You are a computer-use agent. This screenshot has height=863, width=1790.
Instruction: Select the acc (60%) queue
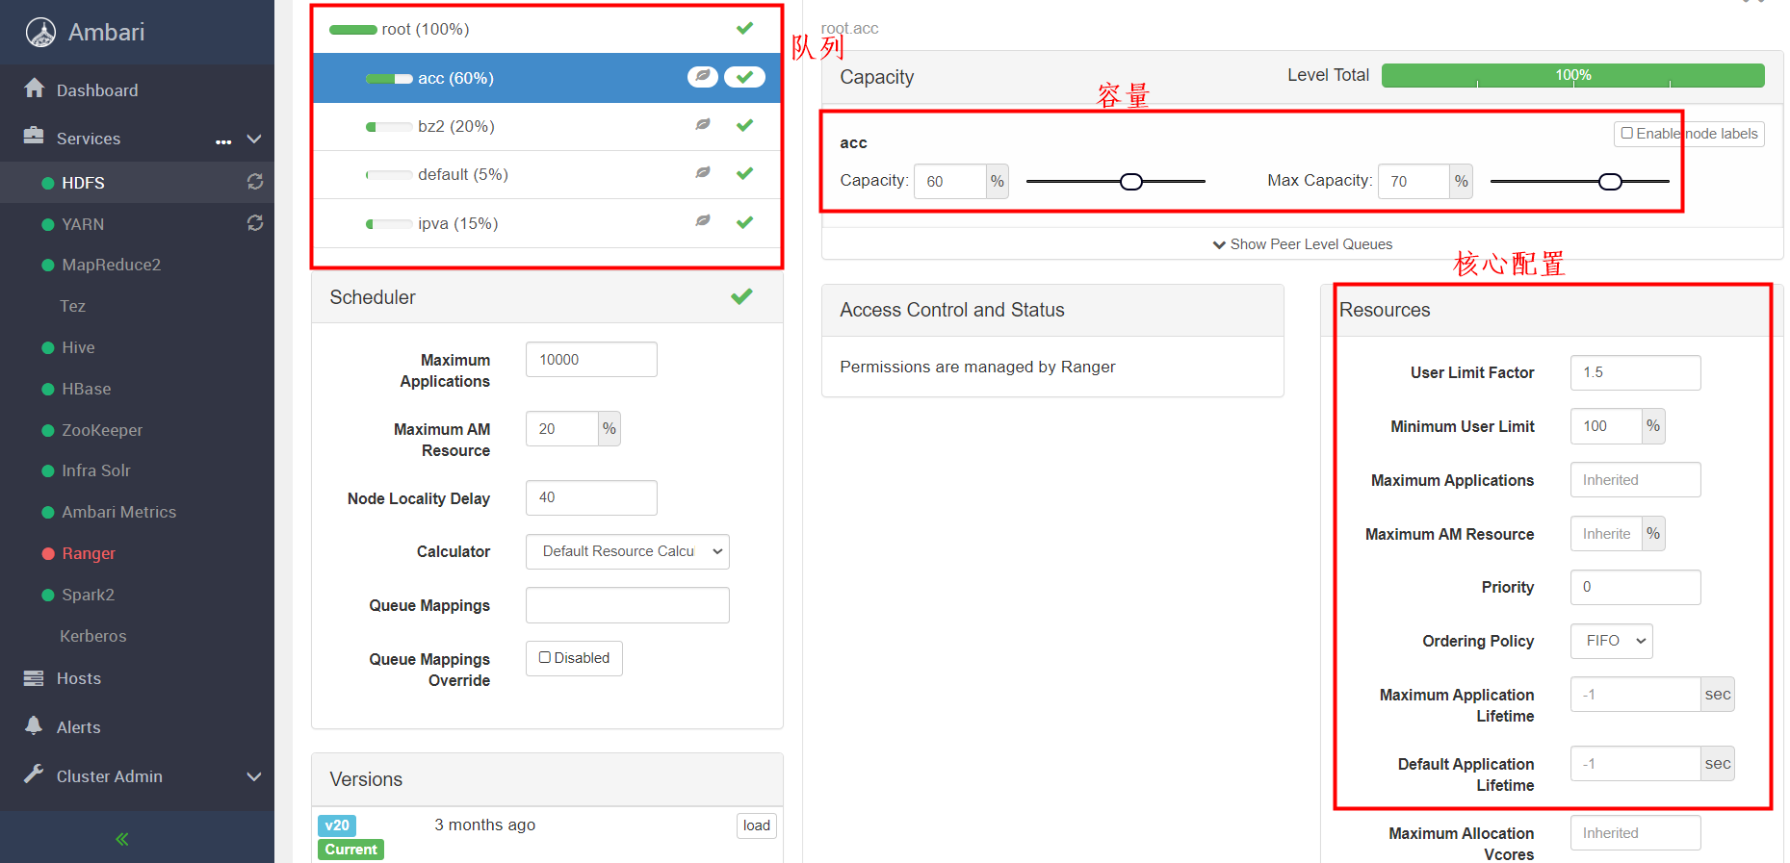coord(547,78)
